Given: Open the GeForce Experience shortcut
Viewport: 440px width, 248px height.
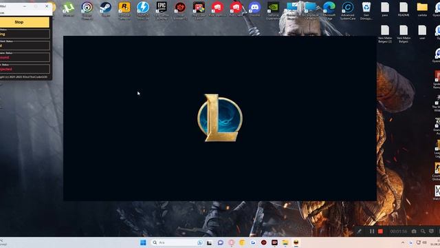Looking at the screenshot, I should pos(273,10).
